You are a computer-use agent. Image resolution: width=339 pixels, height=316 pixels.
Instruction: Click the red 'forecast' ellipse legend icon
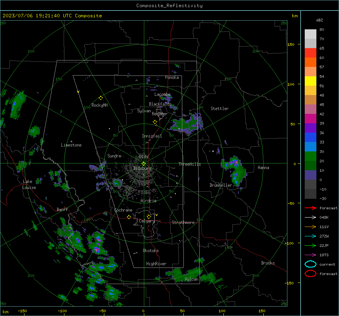tap(310, 274)
